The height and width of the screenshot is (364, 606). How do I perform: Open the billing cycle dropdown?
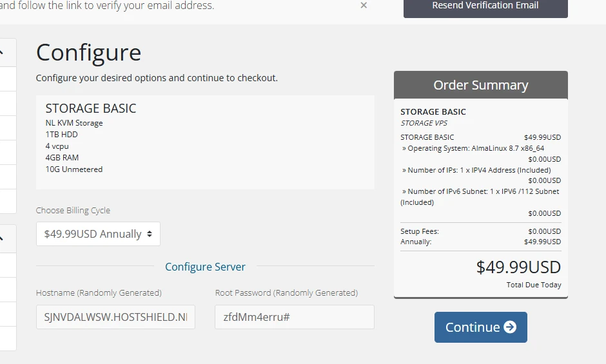tap(98, 234)
